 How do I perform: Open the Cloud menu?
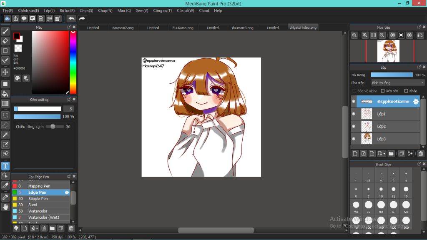(x=204, y=10)
